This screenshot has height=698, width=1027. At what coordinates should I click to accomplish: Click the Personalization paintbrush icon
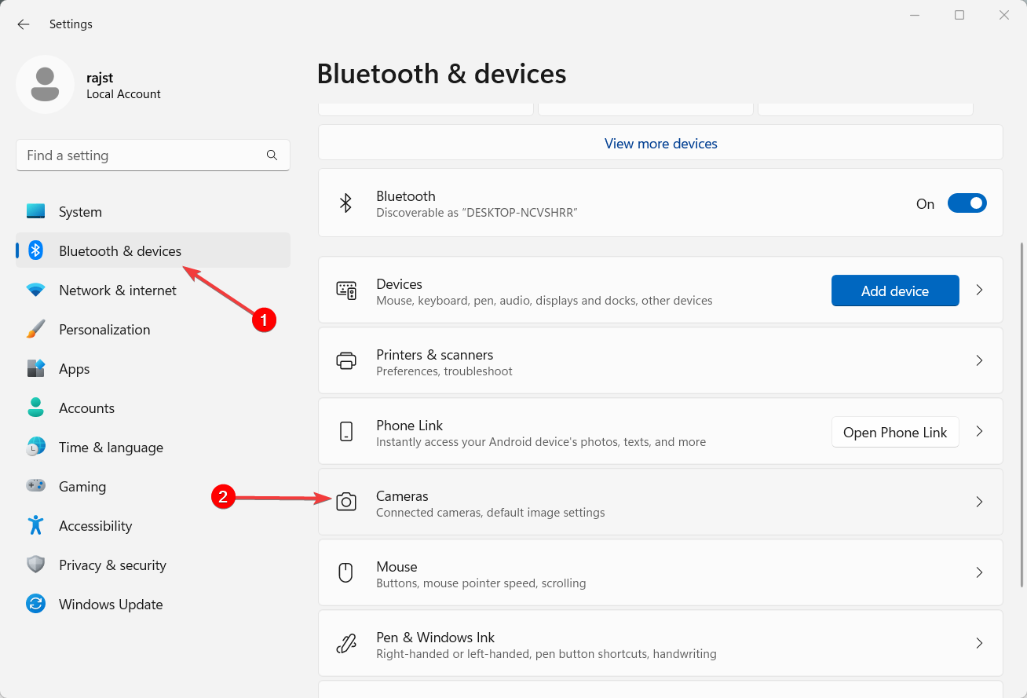point(35,329)
